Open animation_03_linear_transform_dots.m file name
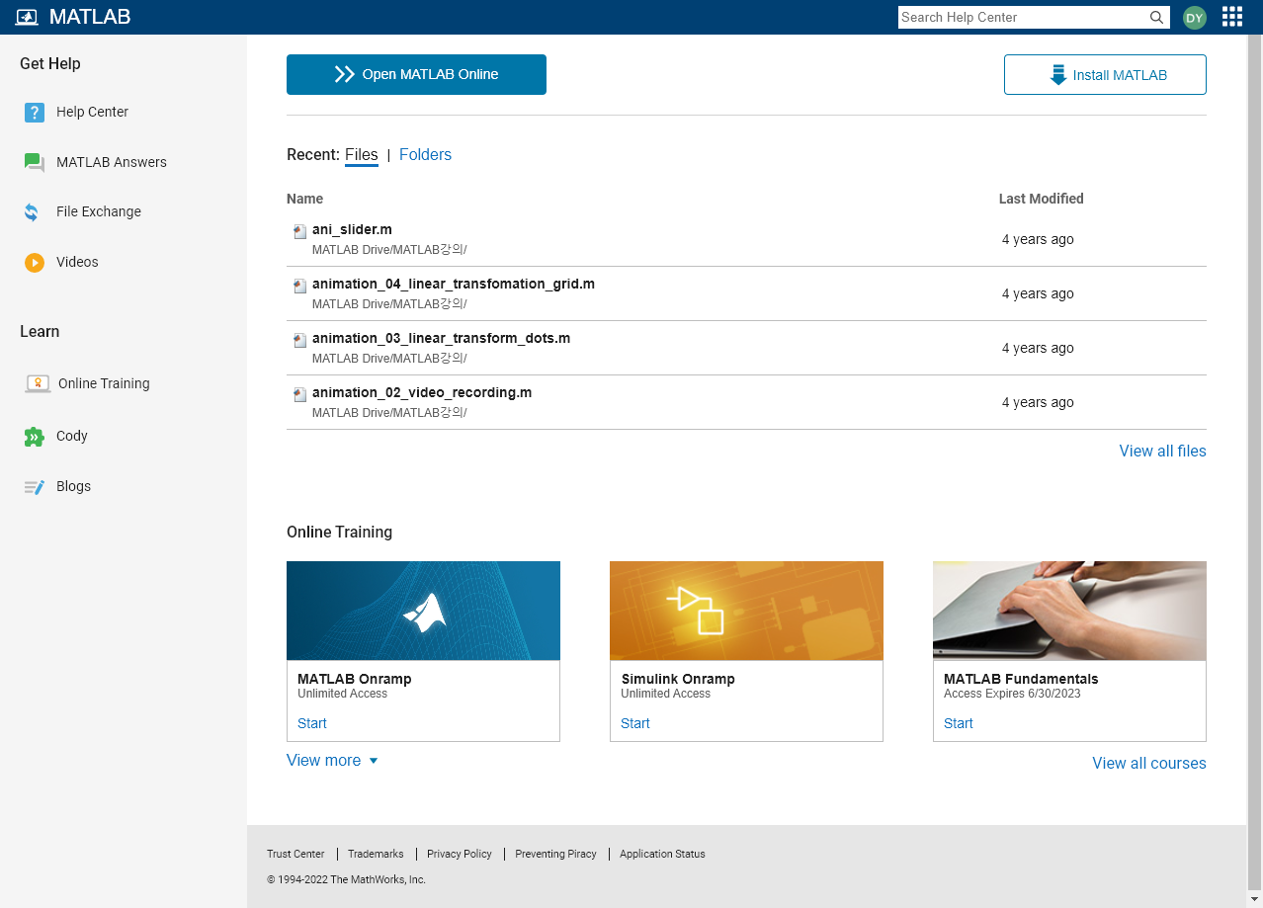 (x=441, y=339)
